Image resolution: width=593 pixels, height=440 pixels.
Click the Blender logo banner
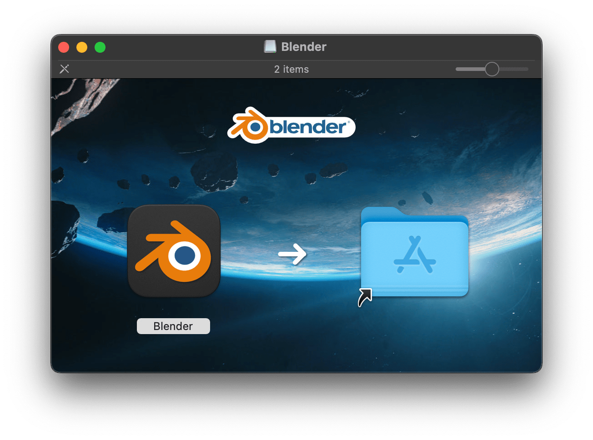[291, 126]
